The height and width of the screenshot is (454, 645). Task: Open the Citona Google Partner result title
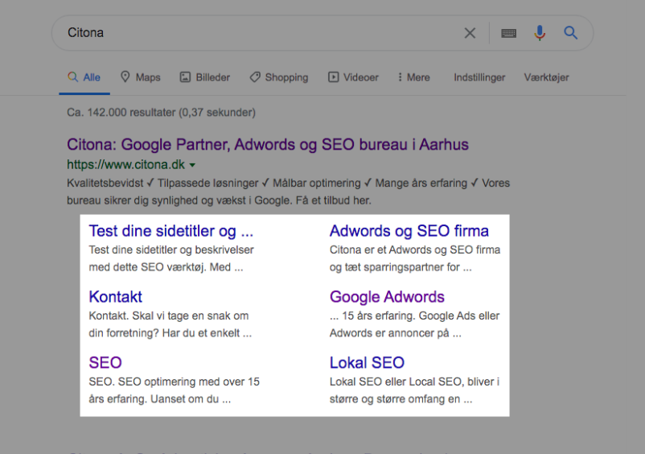[268, 144]
